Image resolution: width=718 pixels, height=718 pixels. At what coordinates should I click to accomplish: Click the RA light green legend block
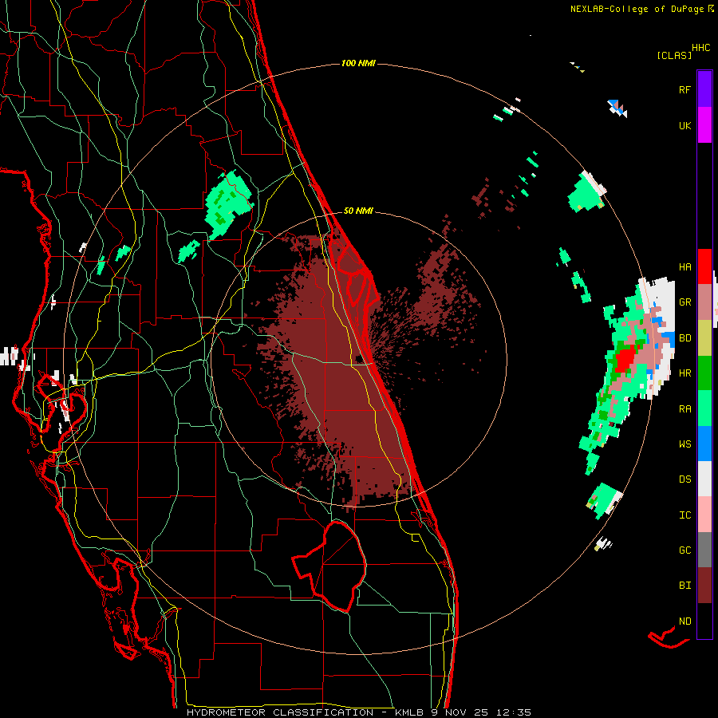[704, 408]
